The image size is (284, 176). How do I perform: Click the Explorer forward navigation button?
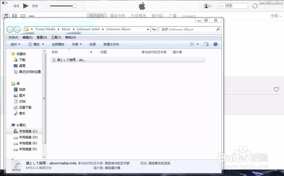tap(17, 29)
